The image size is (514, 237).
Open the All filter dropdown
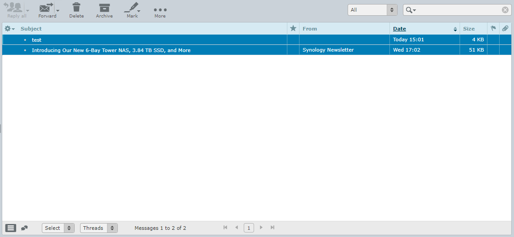click(372, 10)
